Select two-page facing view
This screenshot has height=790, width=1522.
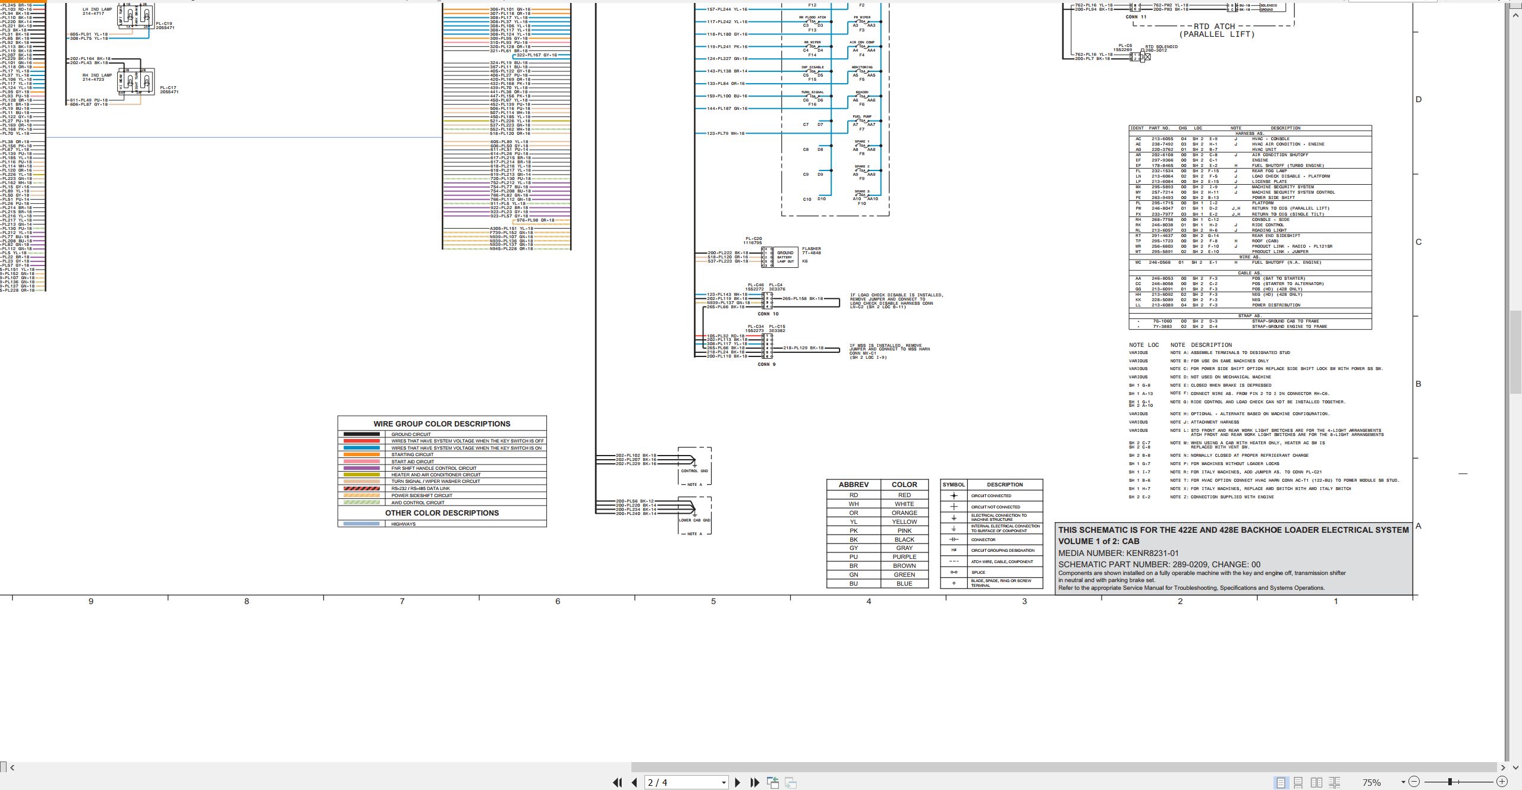point(1317,782)
